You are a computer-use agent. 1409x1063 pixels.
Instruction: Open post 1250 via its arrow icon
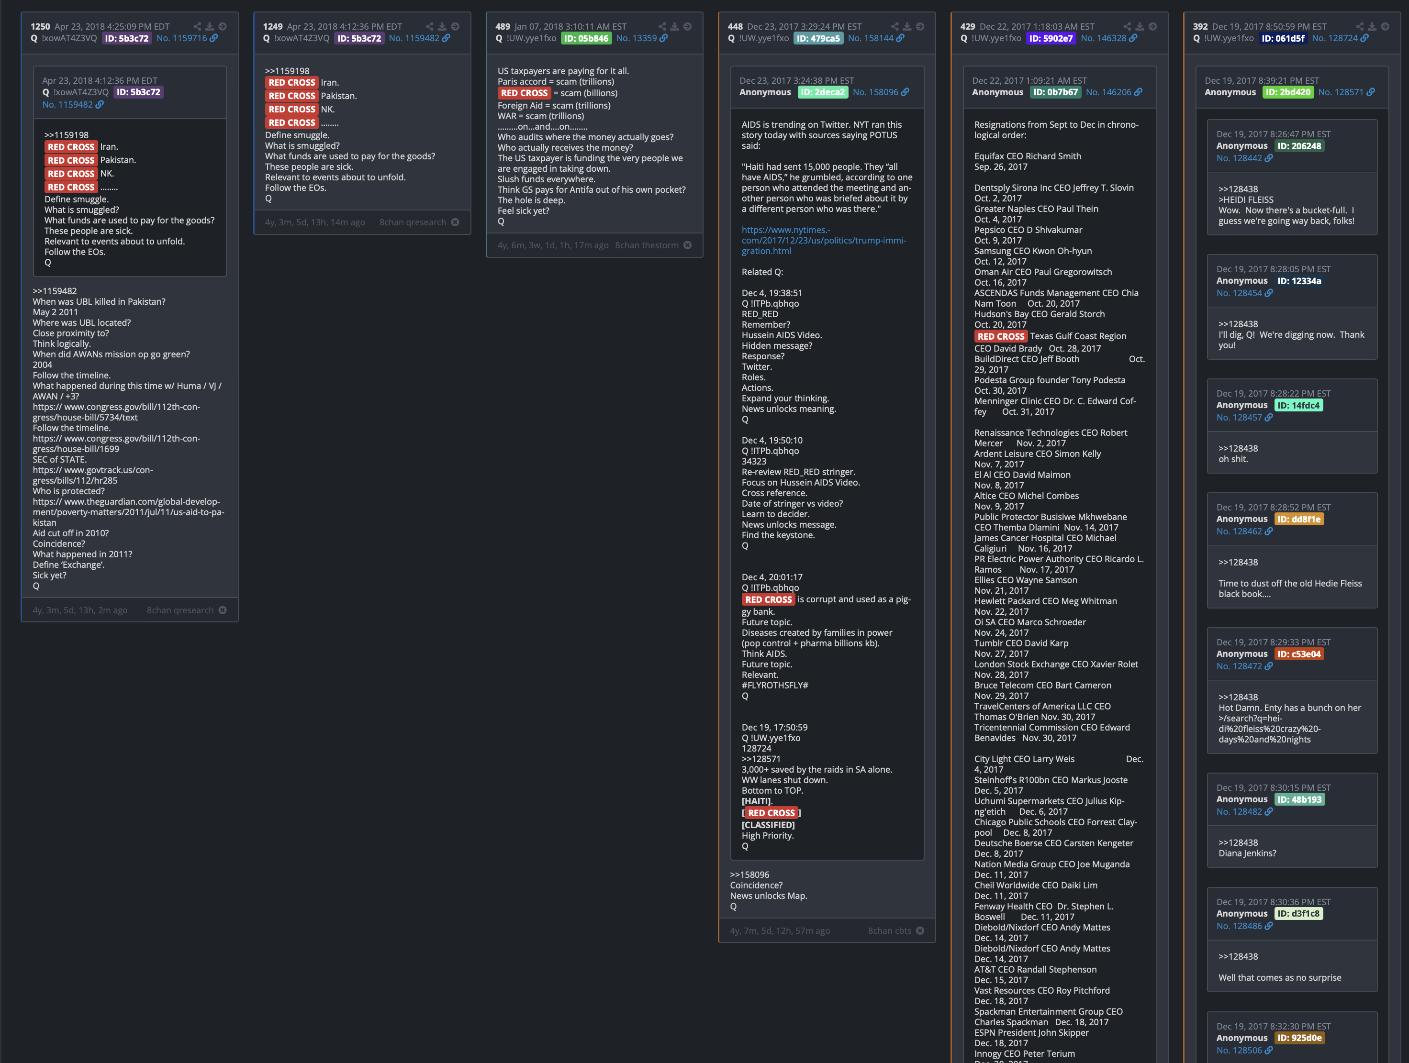(x=222, y=27)
